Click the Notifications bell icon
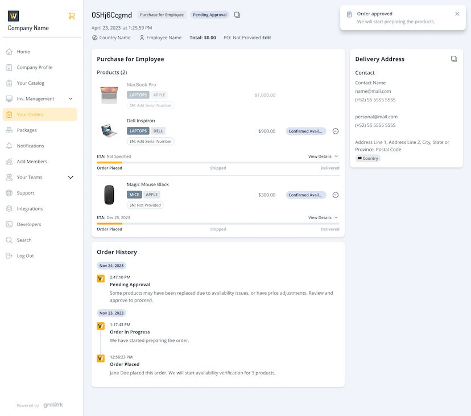The image size is (471, 416). [x=9, y=146]
